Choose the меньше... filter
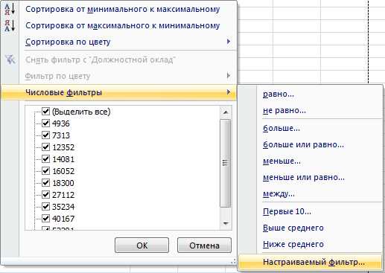 point(281,161)
